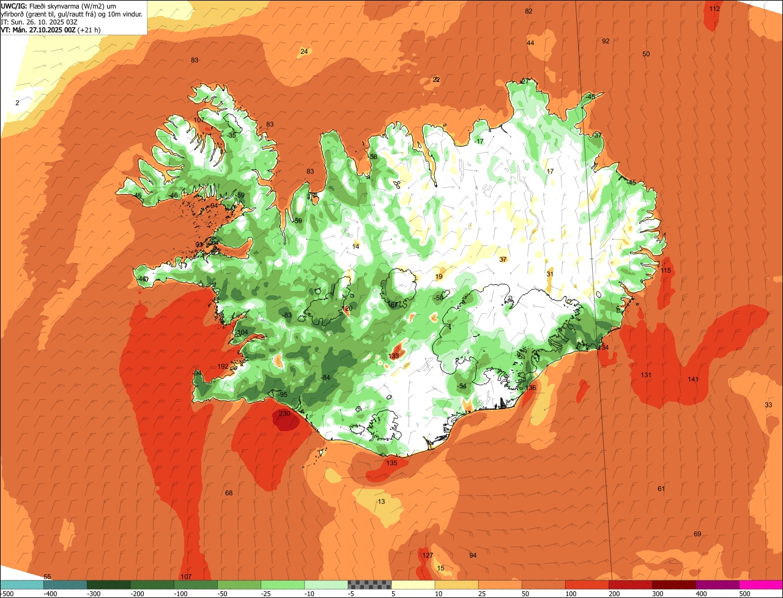Click the map value 61
Image resolution: width=783 pixels, height=598 pixels.
tap(661, 489)
